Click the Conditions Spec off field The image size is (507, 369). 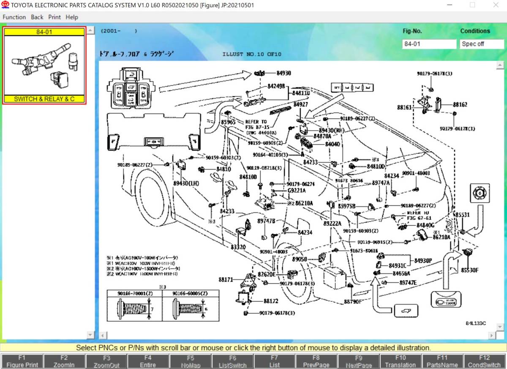(481, 44)
